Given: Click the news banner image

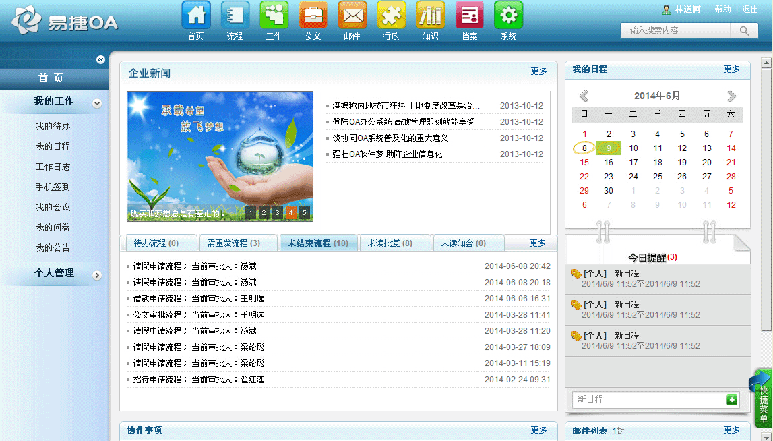Looking at the screenshot, I should (x=220, y=156).
